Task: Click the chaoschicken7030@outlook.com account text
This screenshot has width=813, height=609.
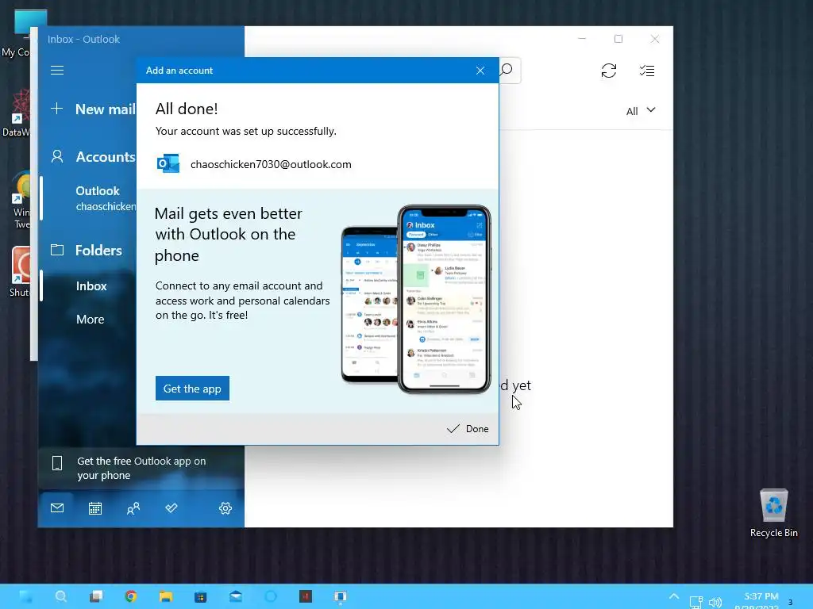Action: pyautogui.click(x=271, y=164)
